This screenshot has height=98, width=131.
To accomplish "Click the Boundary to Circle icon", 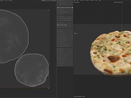I will click(x=58, y=44).
